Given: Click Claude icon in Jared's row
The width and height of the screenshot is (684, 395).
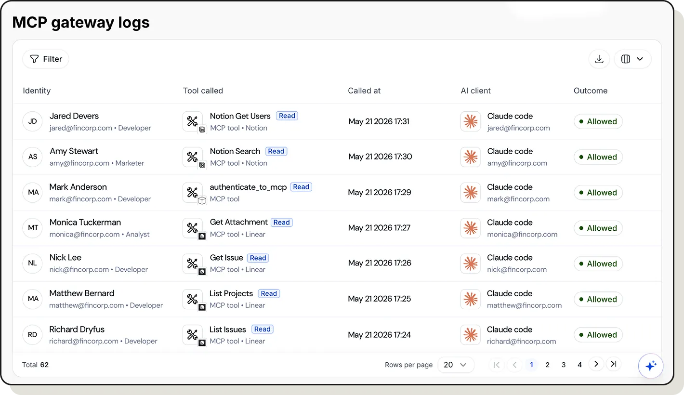Looking at the screenshot, I should (471, 121).
